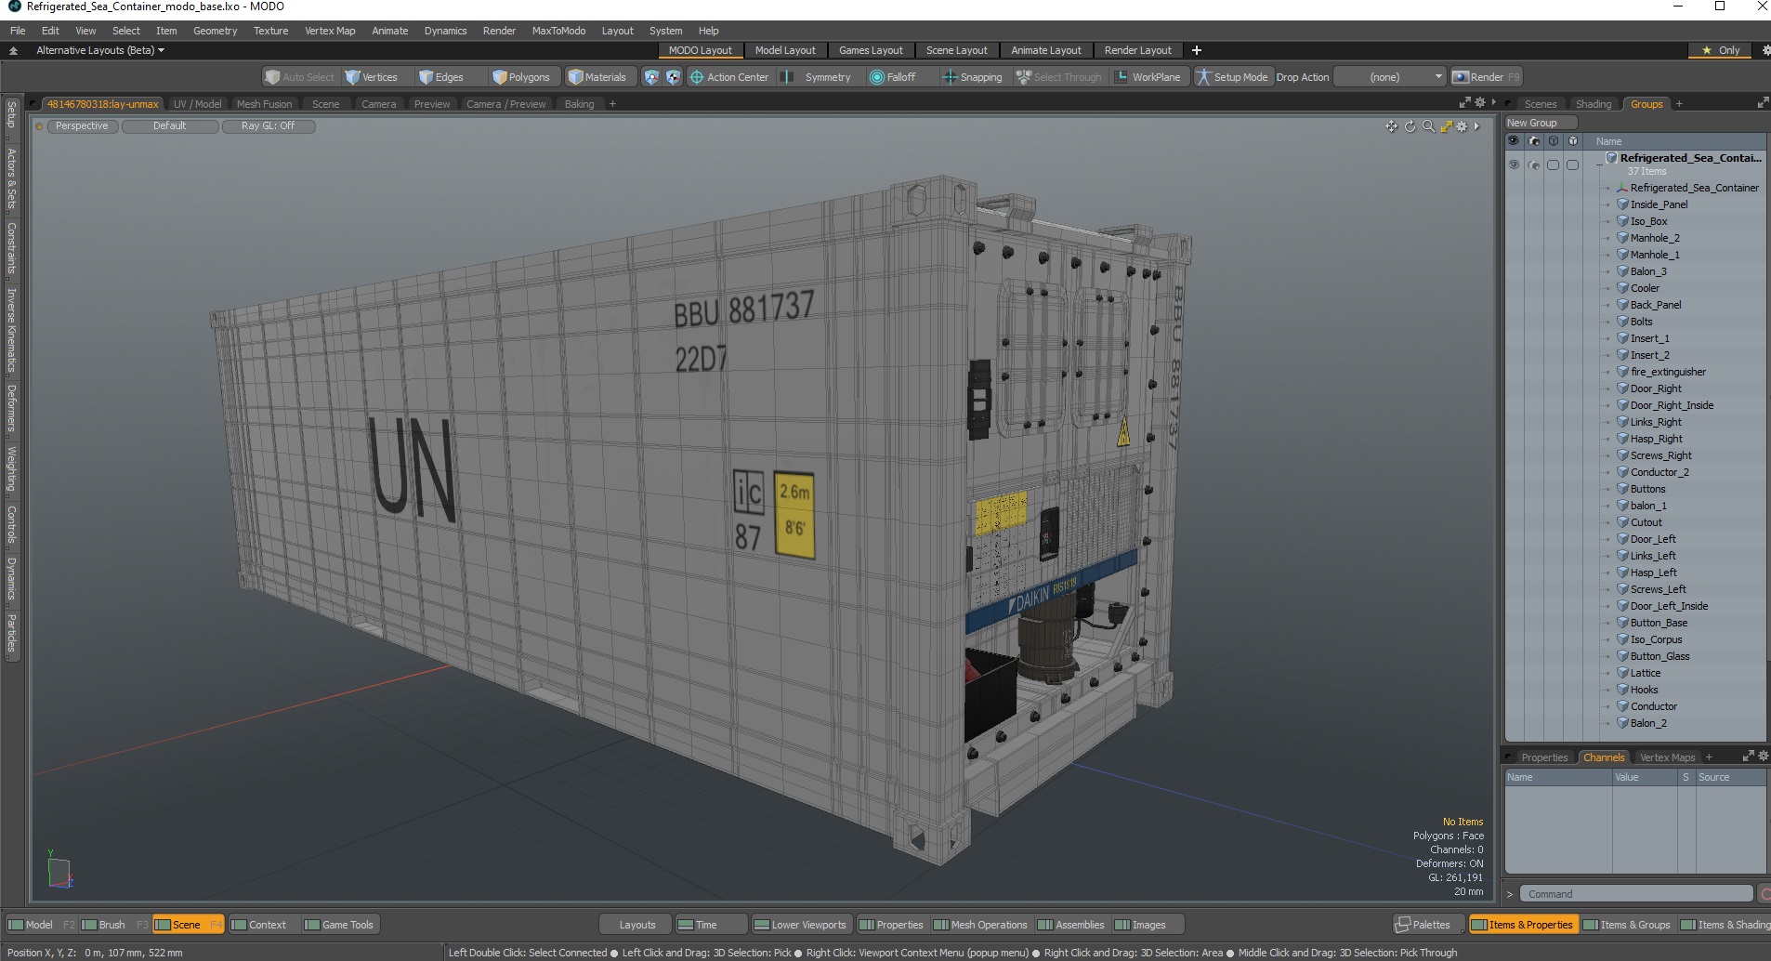Image resolution: width=1771 pixels, height=961 pixels.
Task: Toggle first checkbox on Refrigerated_Sea_Contai group row
Action: coord(1553,165)
